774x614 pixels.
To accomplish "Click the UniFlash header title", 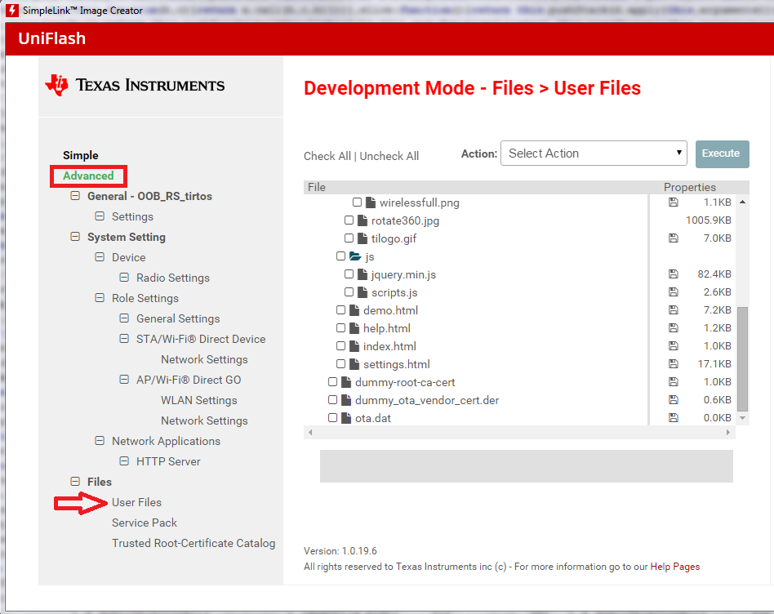I will (51, 38).
